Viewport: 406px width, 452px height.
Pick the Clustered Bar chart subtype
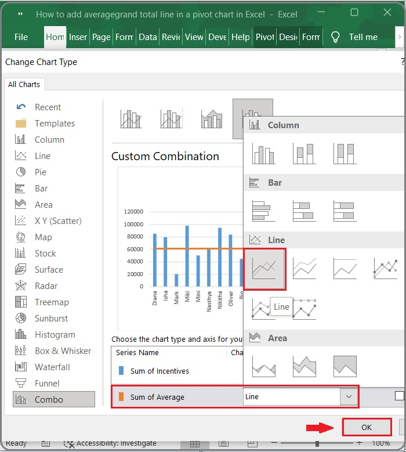pos(264,211)
